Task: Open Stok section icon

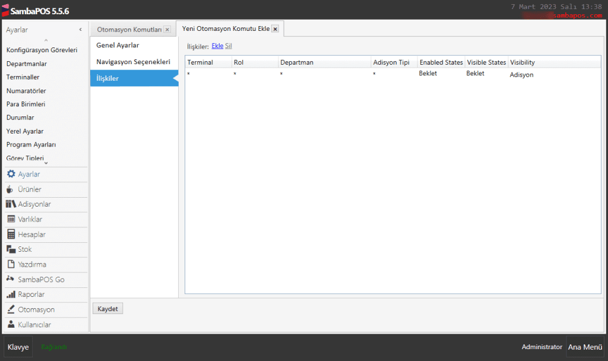Action: click(x=11, y=249)
